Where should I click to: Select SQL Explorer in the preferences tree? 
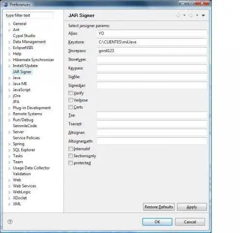[24, 150]
